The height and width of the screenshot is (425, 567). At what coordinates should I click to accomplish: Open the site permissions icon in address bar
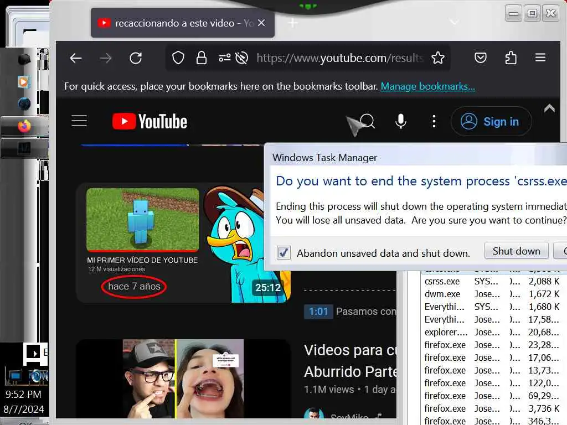[x=225, y=58]
